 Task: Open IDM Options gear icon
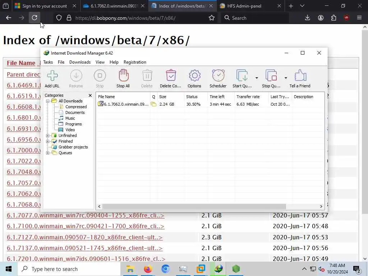click(194, 79)
